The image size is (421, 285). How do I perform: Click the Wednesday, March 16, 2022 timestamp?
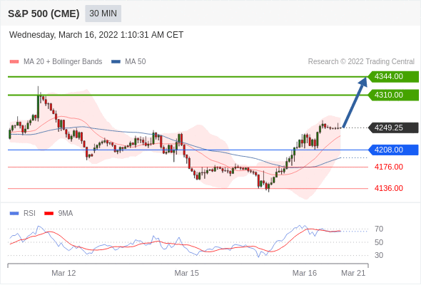[x=96, y=35]
